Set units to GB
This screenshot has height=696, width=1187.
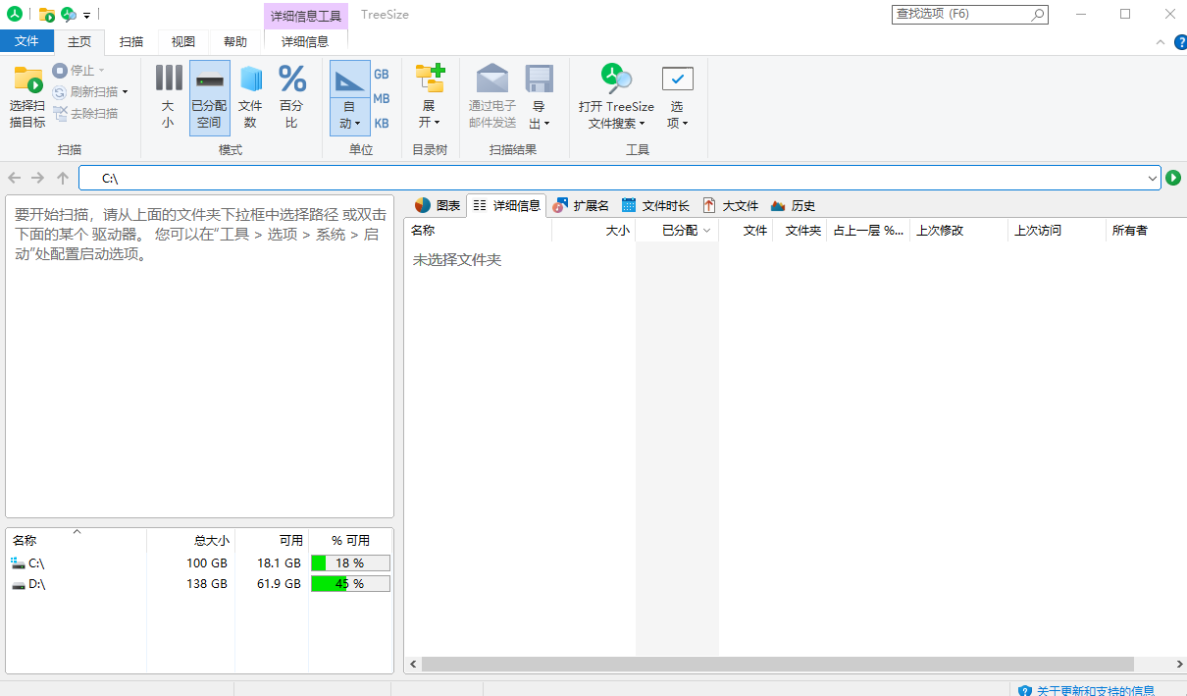tap(381, 74)
